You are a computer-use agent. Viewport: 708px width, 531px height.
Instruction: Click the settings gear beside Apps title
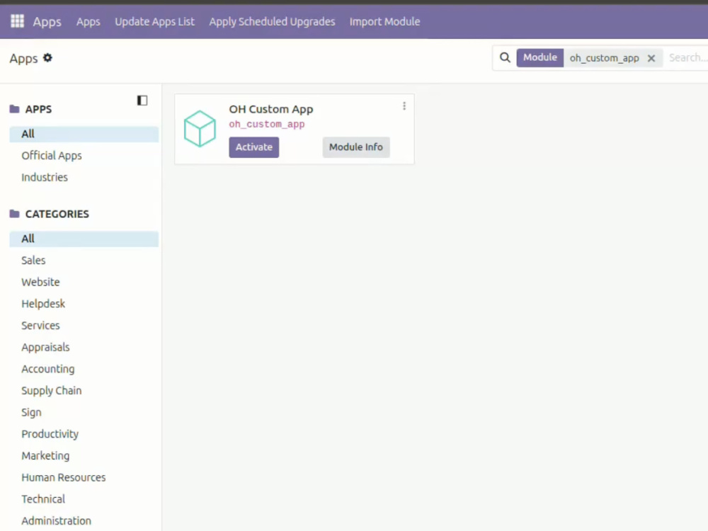point(47,58)
